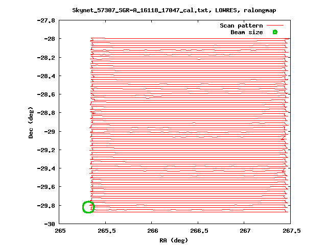This screenshot has width=327, height=245.
Task: Click the -29 Dec tick label
Action: (x=50, y=132)
